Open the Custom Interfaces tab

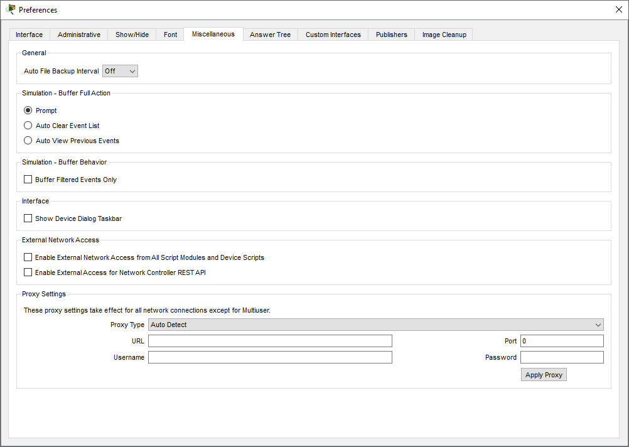coord(333,35)
